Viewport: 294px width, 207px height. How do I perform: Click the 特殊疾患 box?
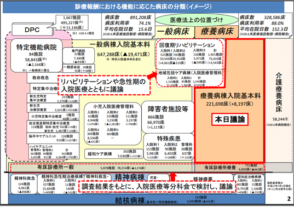pyautogui.click(x=169, y=147)
